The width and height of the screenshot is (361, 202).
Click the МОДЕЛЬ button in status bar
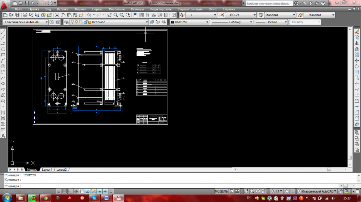point(221,191)
